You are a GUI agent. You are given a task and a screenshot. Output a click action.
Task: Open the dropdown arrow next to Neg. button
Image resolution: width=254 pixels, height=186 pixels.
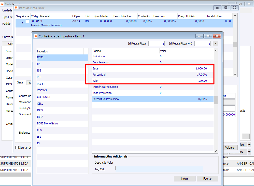click(249, 145)
